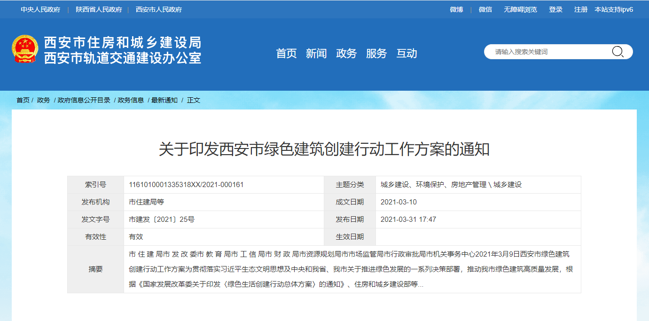Click the 微博 link in top bar
This screenshot has height=321, width=649.
(456, 9)
